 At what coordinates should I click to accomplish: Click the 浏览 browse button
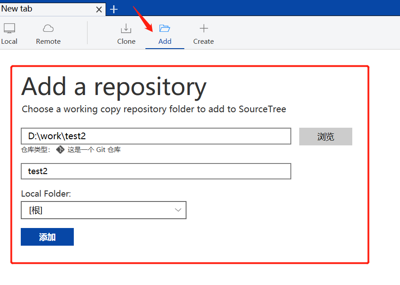(325, 137)
